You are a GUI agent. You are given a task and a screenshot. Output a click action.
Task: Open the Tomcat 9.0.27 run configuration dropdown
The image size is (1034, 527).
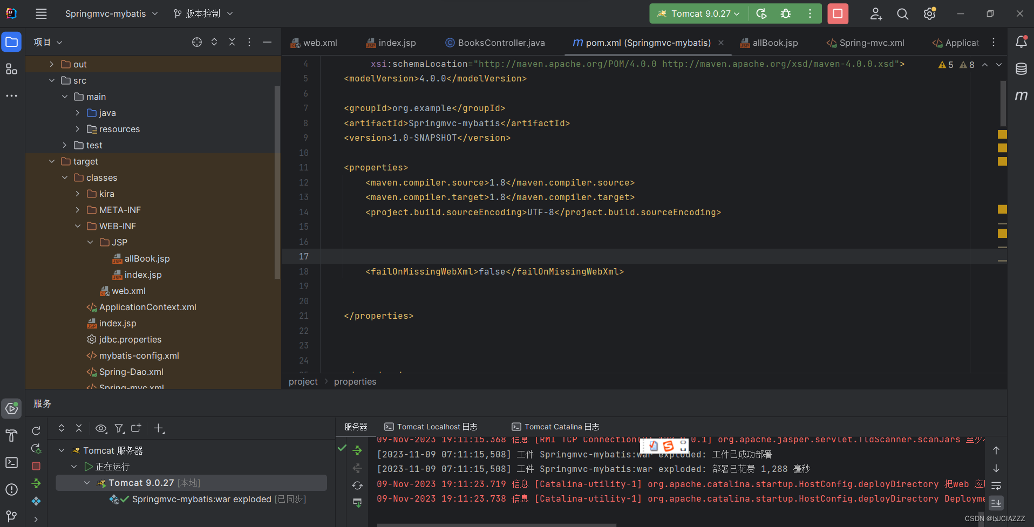click(x=698, y=13)
